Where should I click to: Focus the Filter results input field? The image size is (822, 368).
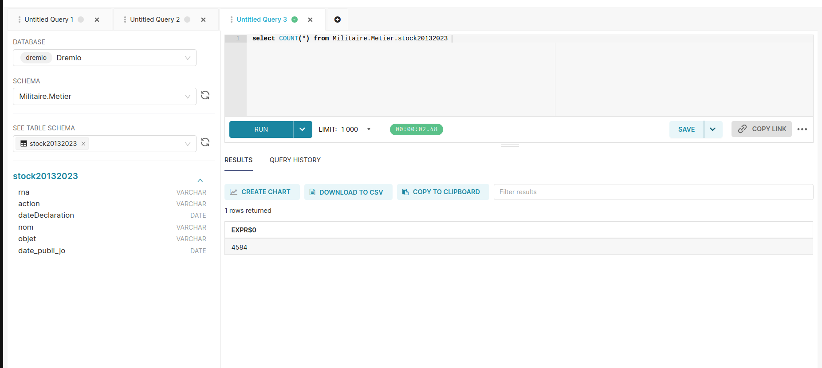click(653, 192)
